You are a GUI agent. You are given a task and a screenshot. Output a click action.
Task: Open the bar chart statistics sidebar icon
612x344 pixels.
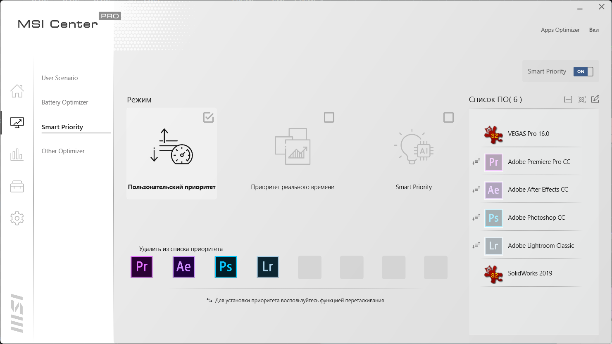[x=17, y=154]
